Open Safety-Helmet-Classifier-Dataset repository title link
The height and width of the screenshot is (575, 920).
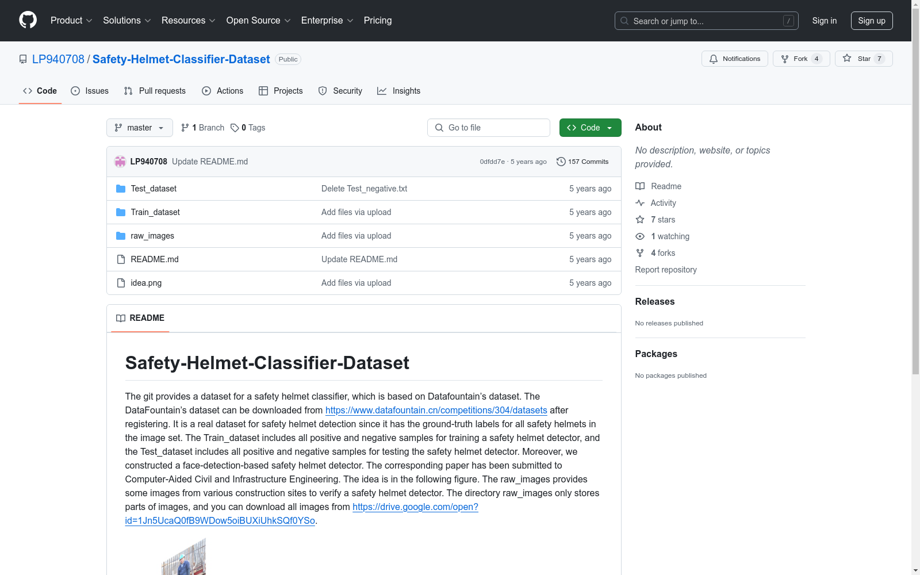181,59
